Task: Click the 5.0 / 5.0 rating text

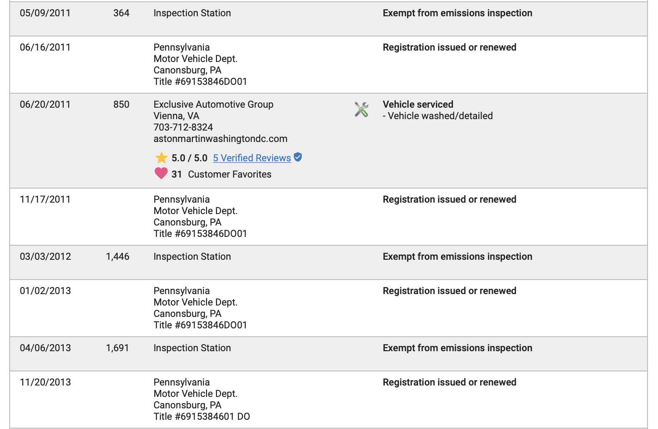Action: [189, 158]
